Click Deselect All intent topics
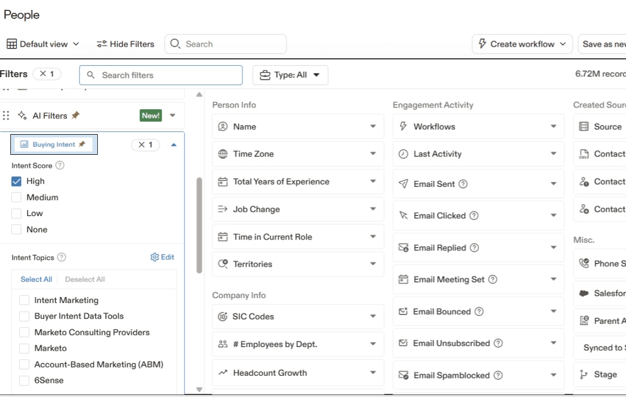Image resolution: width=626 pixels, height=397 pixels. coord(85,279)
